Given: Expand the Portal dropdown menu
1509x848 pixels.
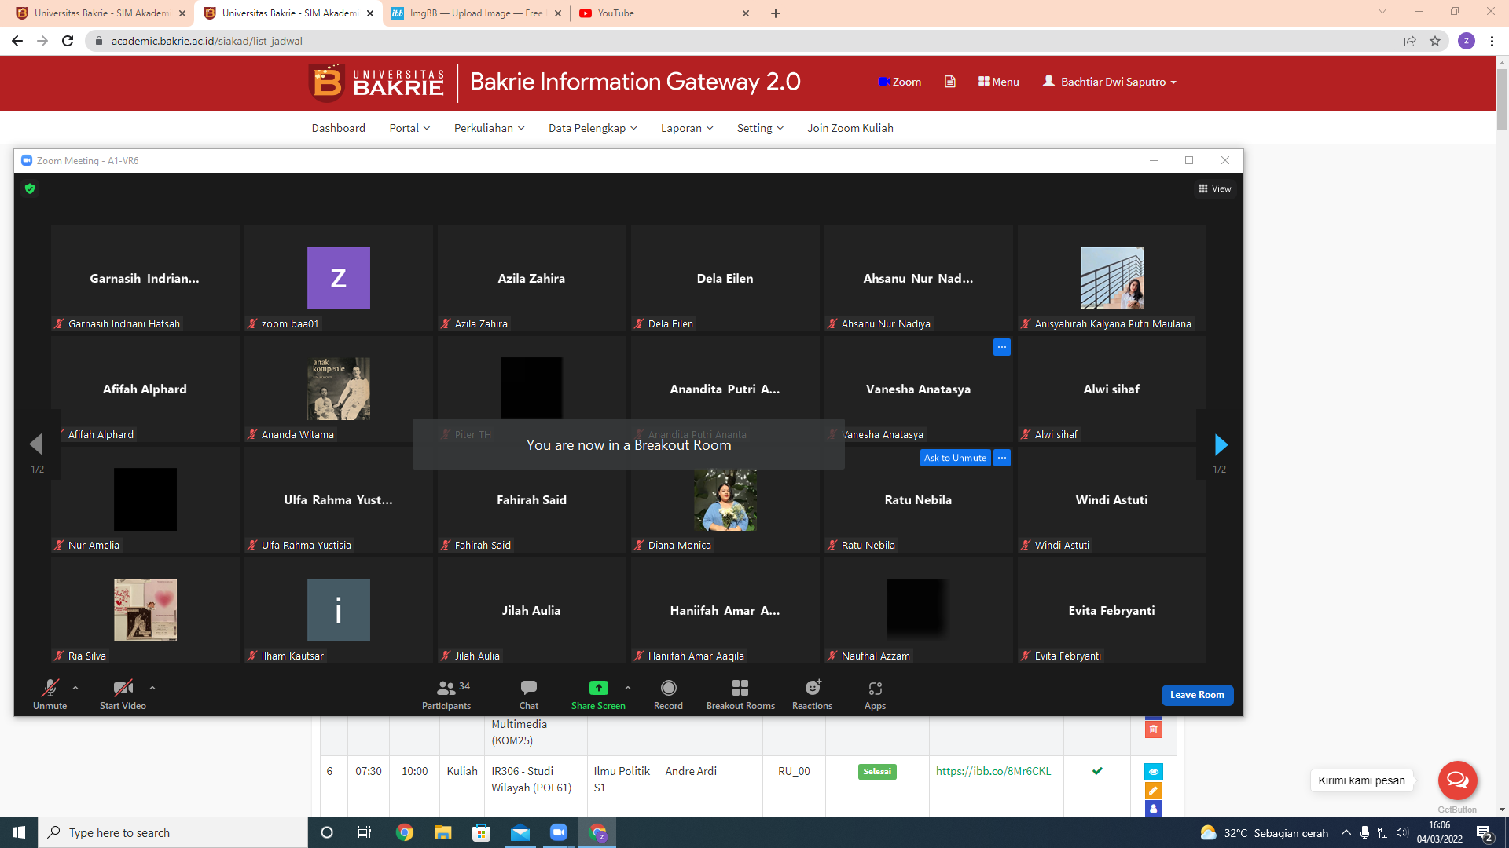Looking at the screenshot, I should coord(409,128).
